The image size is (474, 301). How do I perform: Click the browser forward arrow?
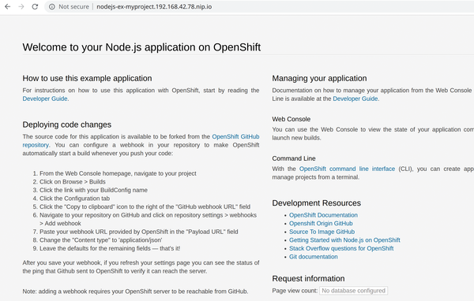click(x=21, y=6)
